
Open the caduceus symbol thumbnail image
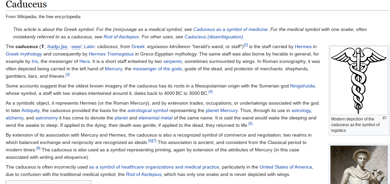(x=359, y=80)
